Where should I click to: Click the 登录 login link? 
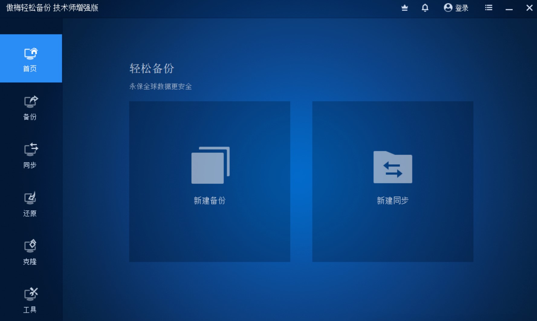462,8
